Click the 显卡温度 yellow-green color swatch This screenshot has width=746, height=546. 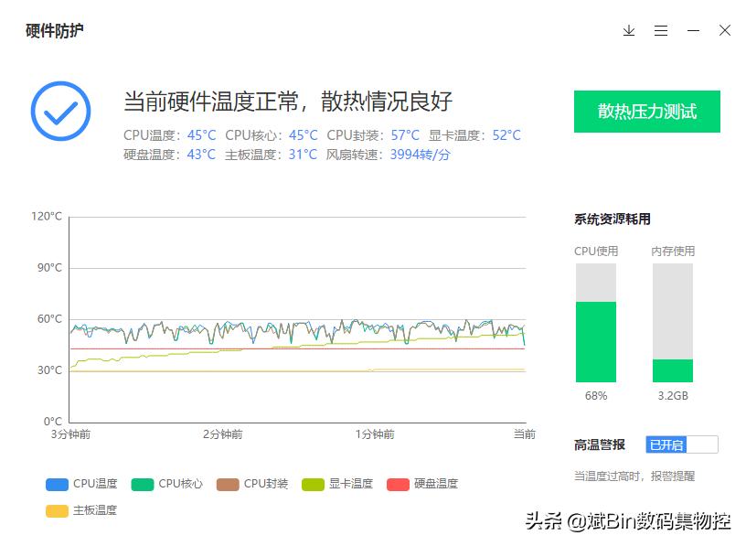[x=312, y=484]
